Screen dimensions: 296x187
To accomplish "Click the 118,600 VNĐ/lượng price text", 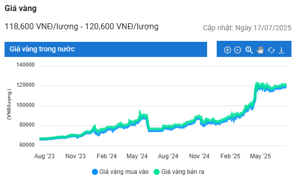I will tap(41, 27).
